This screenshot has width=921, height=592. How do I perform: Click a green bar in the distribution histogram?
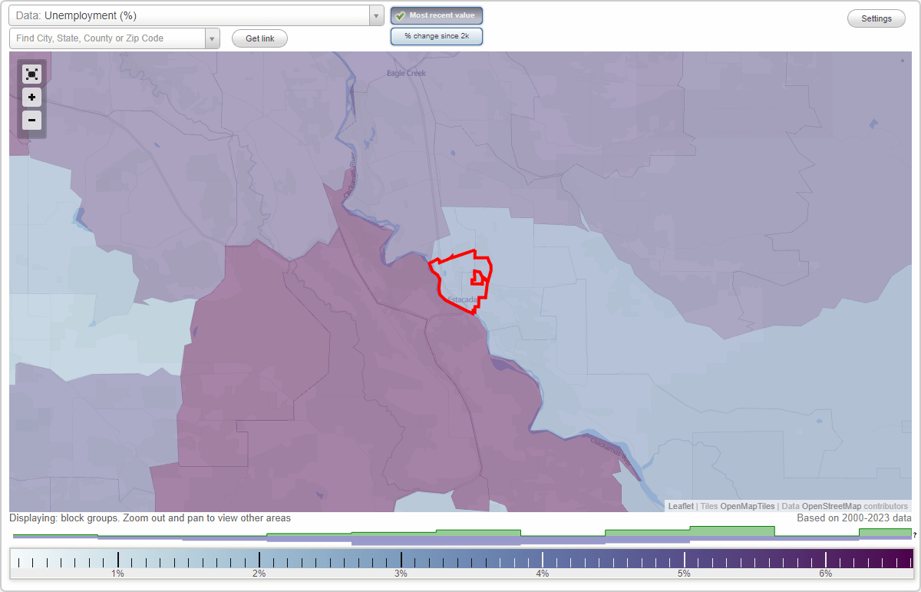pyautogui.click(x=477, y=531)
